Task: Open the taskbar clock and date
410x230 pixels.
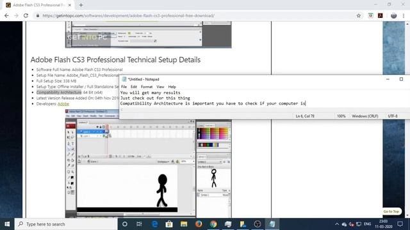Action: pos(383,224)
